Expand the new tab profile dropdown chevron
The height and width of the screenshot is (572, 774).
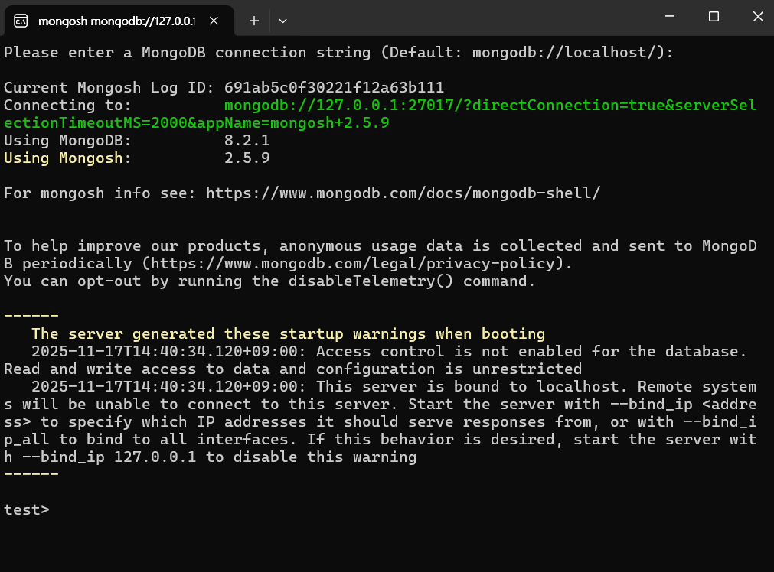click(282, 21)
